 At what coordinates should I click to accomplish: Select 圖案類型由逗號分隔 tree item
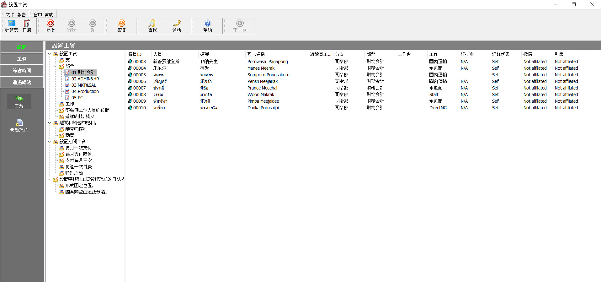(86, 192)
